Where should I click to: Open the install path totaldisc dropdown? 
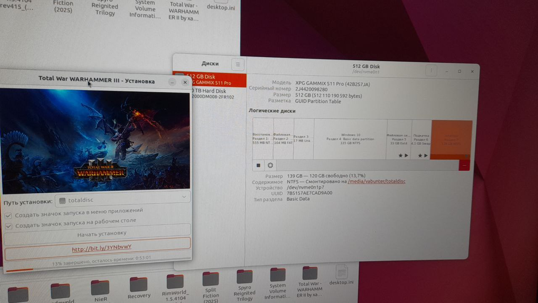click(123, 199)
